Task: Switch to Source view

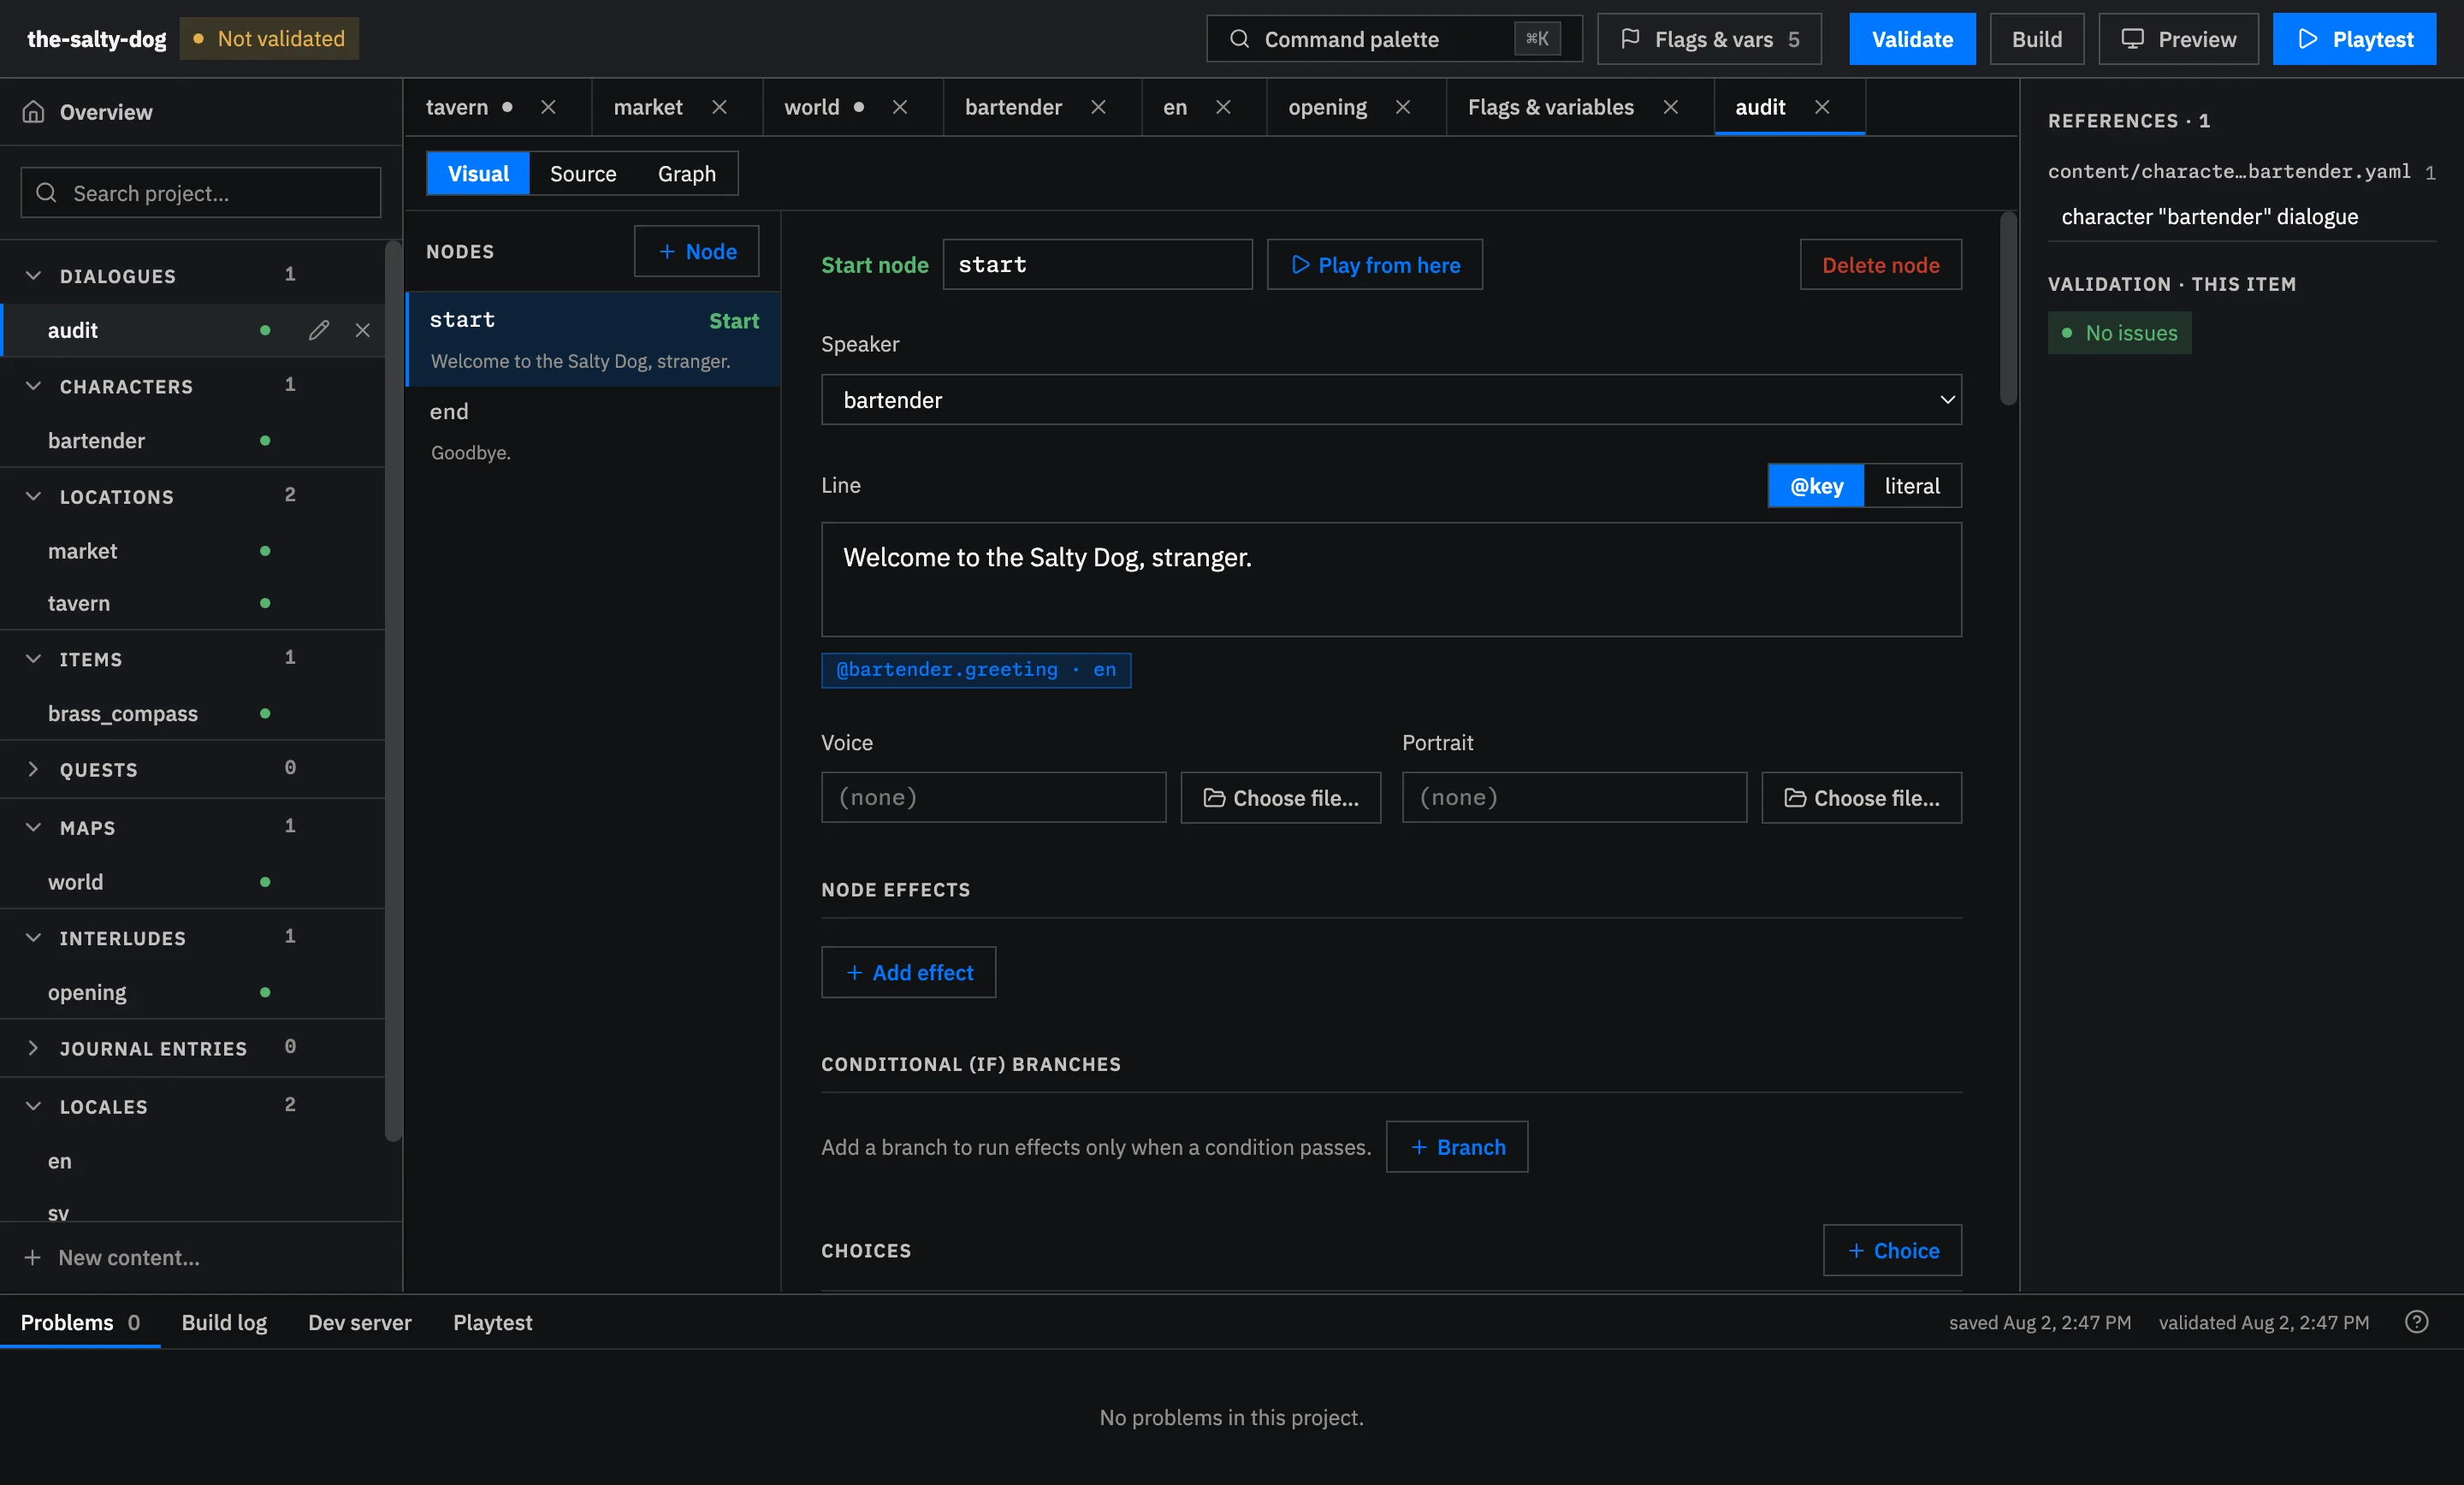Action: pyautogui.click(x=583, y=174)
